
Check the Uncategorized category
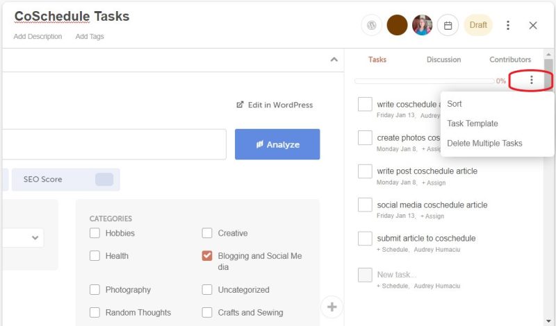coord(207,290)
